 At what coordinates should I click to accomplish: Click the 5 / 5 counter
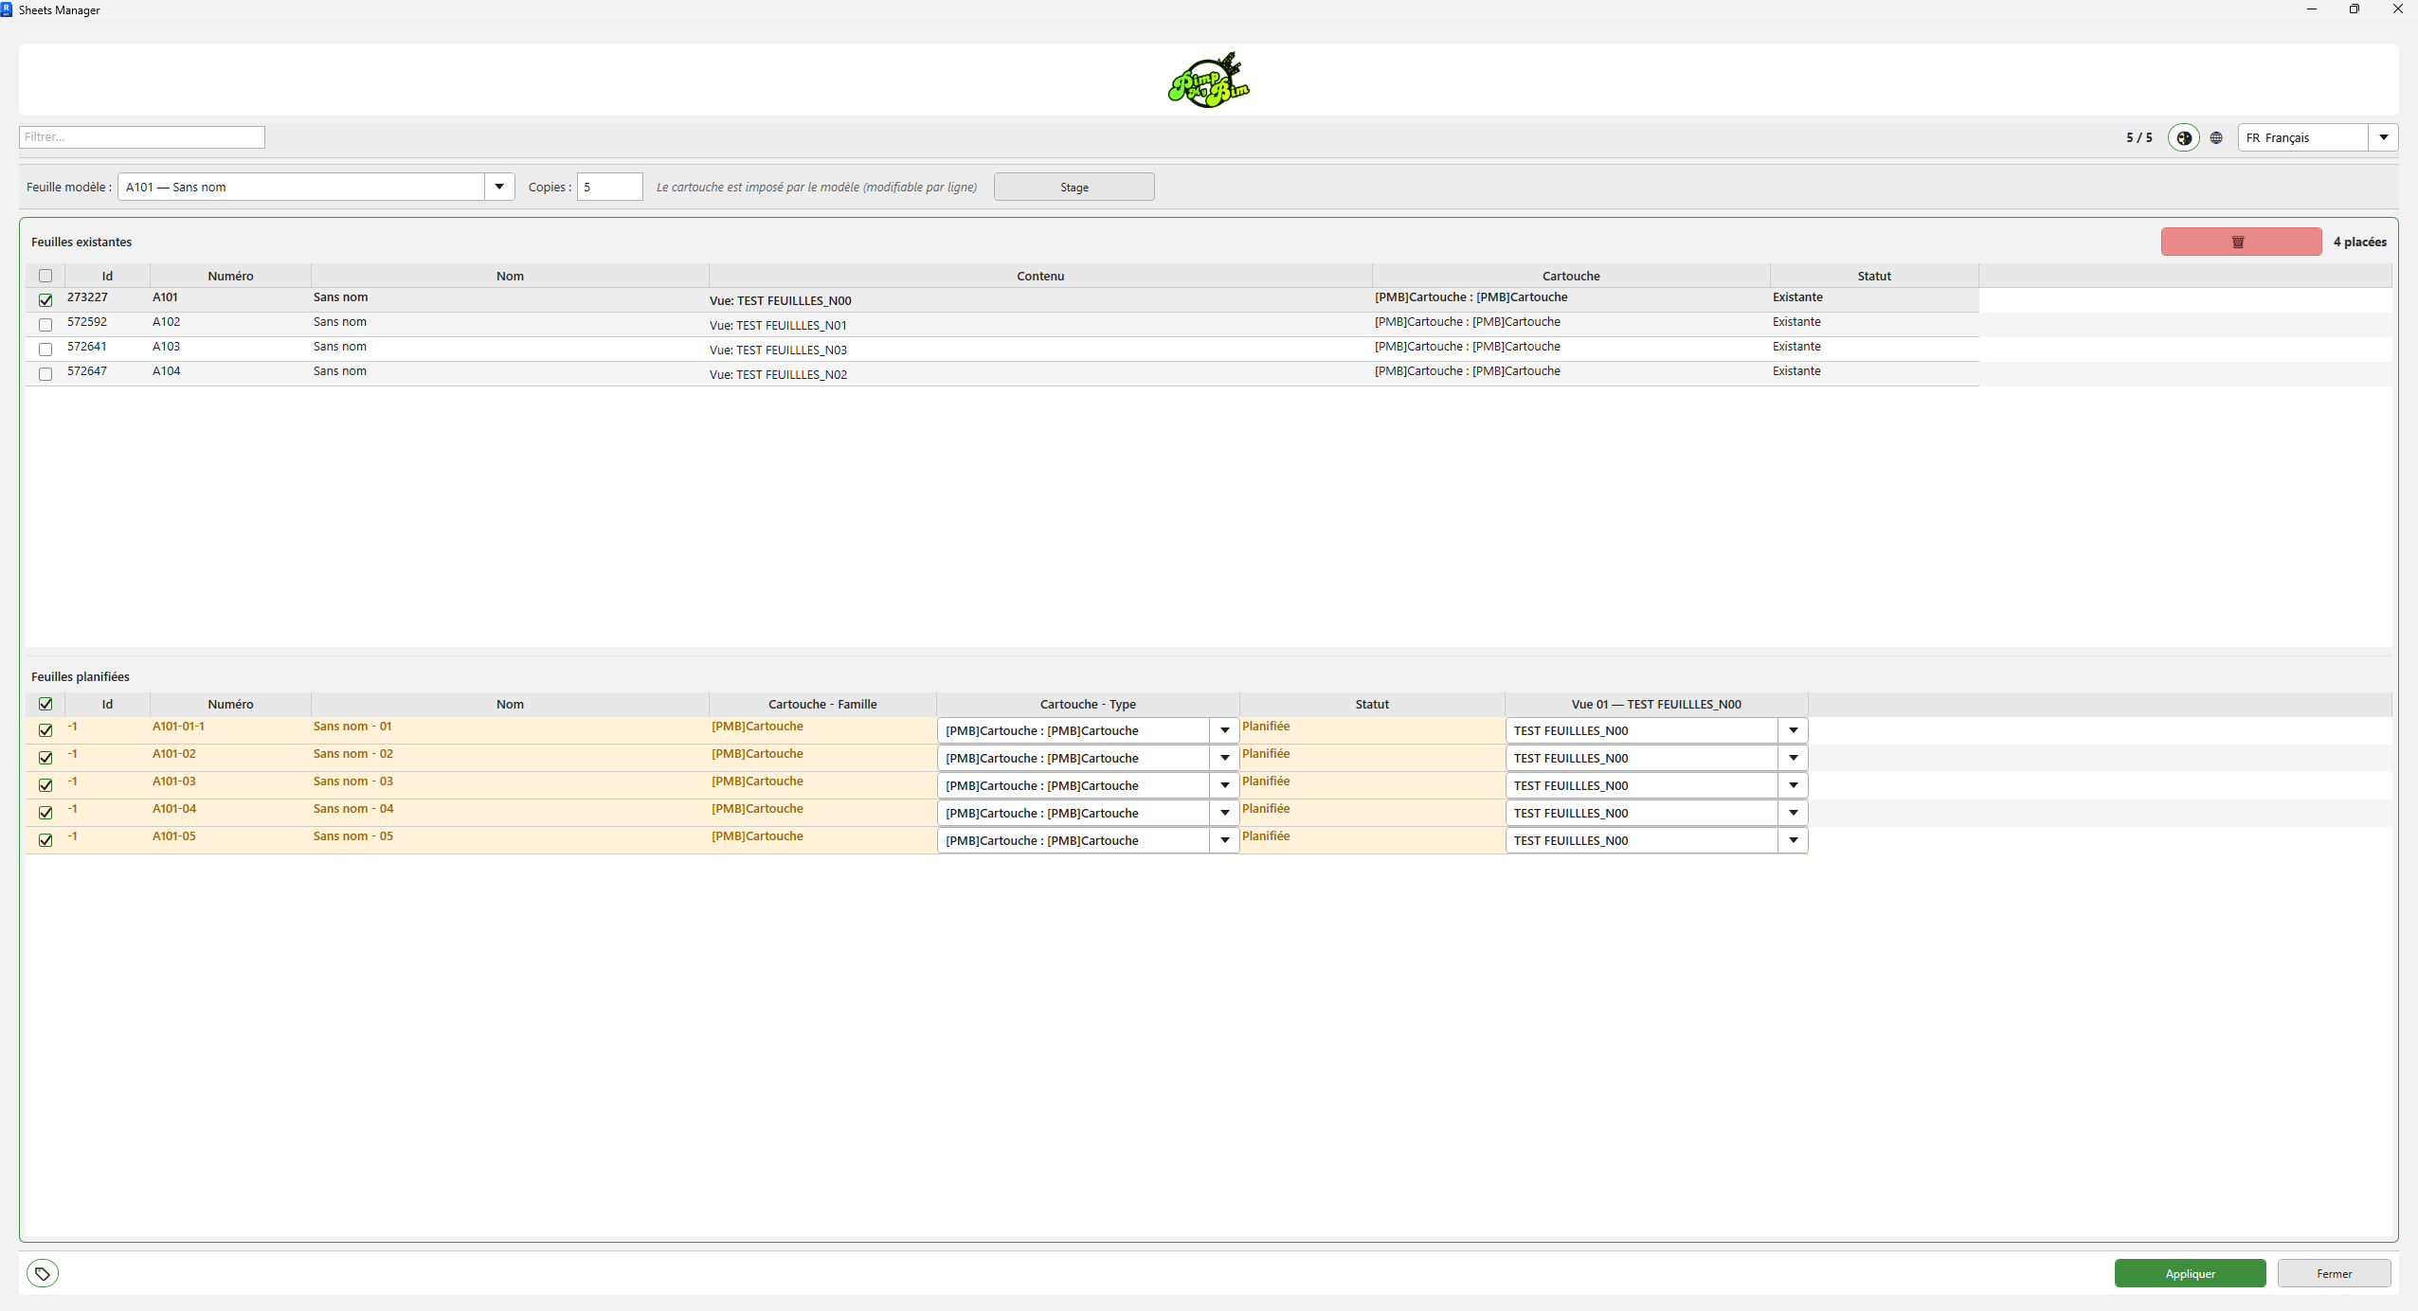2138,137
